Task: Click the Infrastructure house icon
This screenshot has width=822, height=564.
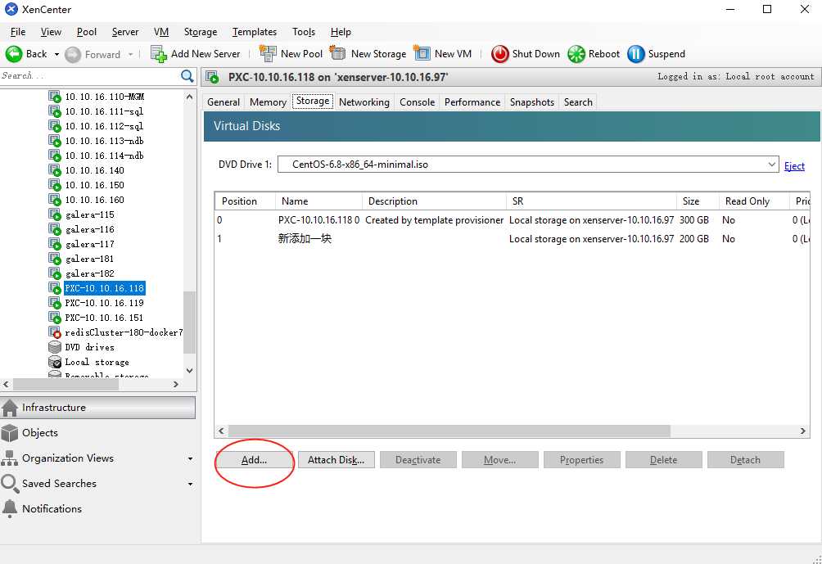Action: 10,408
